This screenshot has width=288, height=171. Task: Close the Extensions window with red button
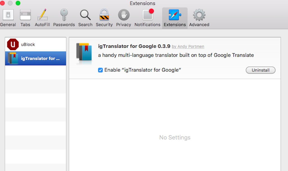click(x=2, y=3)
